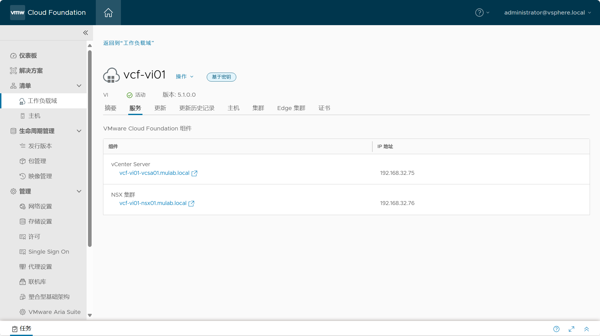The height and width of the screenshot is (336, 600).
Task: Click the proxy icon beside 代理设置
Action: (23, 267)
